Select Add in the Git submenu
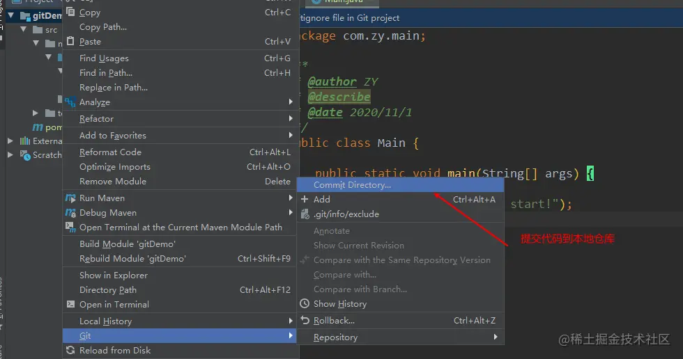 400,199
